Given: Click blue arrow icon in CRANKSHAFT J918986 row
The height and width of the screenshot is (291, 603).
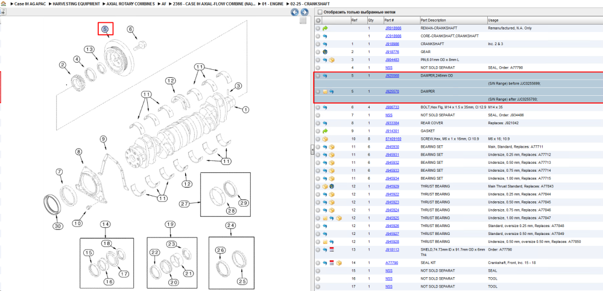Looking at the screenshot, I should pos(325,44).
